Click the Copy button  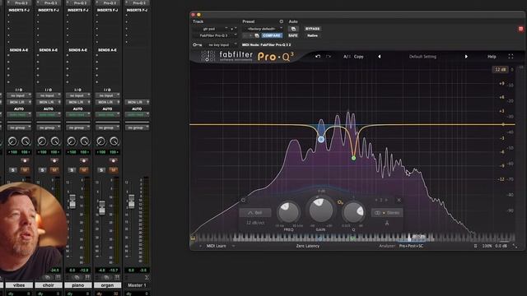359,57
